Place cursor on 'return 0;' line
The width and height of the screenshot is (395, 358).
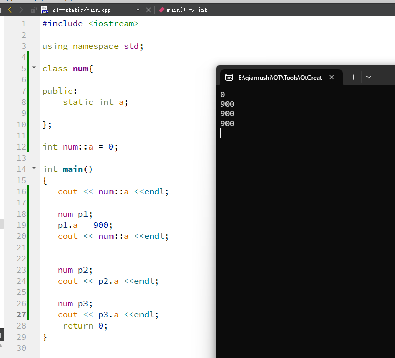(x=85, y=326)
